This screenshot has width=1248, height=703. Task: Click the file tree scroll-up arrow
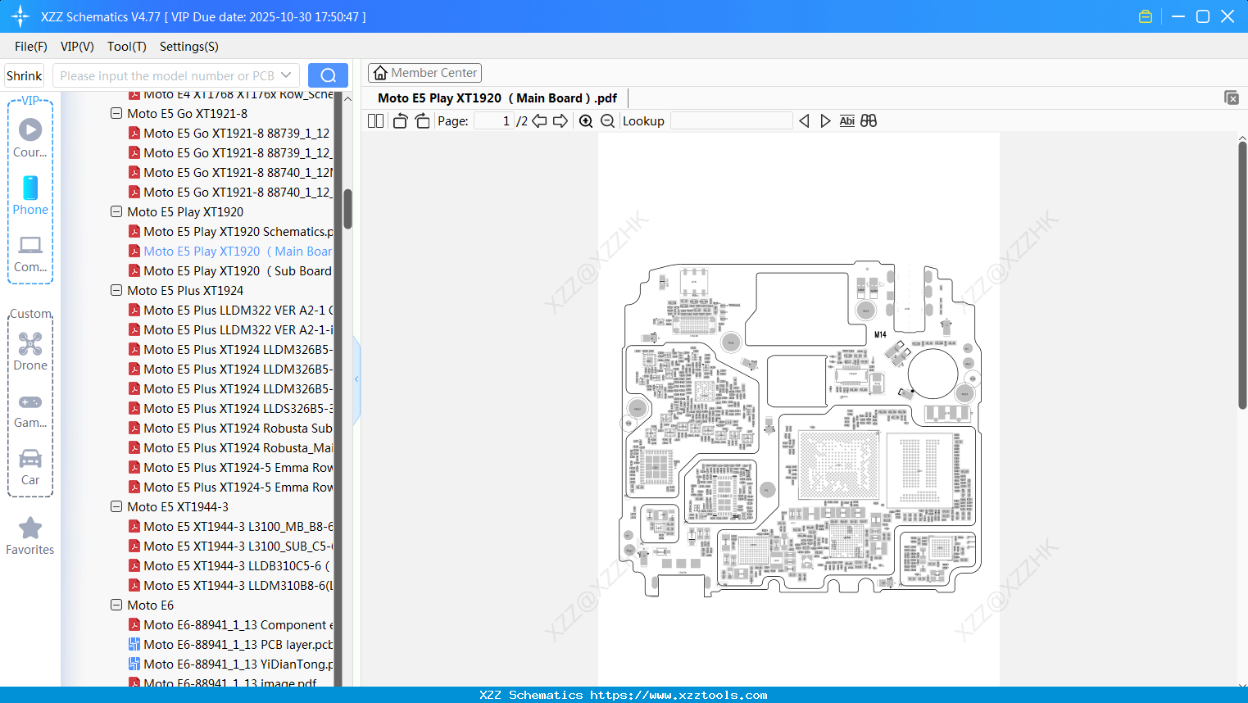347,98
